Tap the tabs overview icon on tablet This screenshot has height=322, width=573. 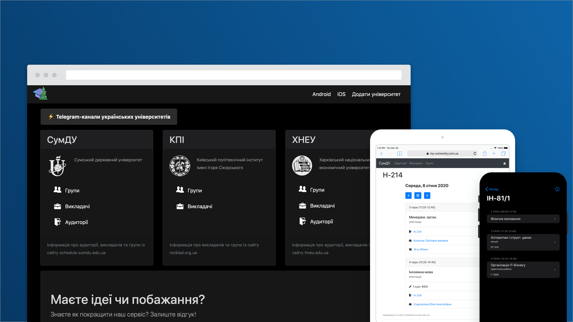click(503, 154)
